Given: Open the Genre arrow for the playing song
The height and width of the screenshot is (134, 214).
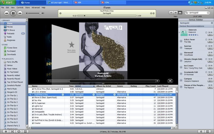Looking at the screenshot, I should (x=128, y=95).
